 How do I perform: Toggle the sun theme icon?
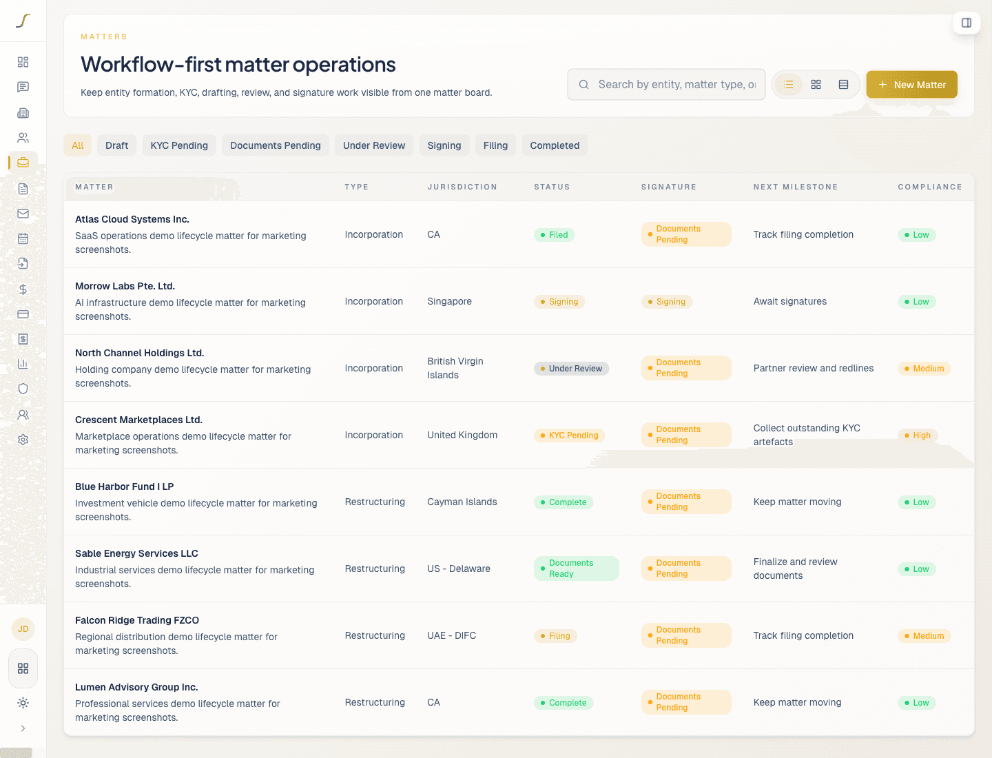23,703
